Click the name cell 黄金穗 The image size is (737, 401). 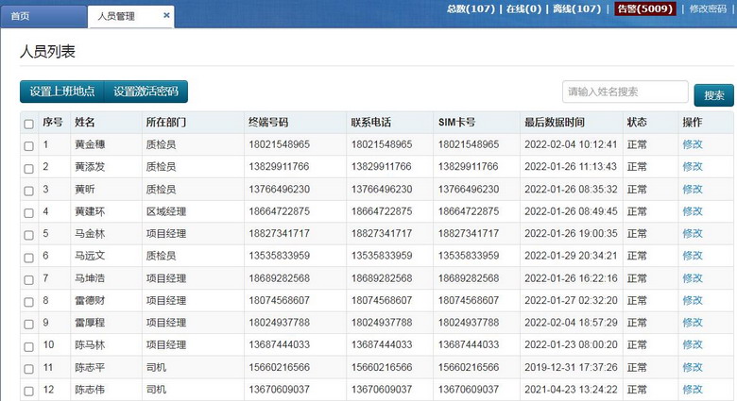[90, 144]
